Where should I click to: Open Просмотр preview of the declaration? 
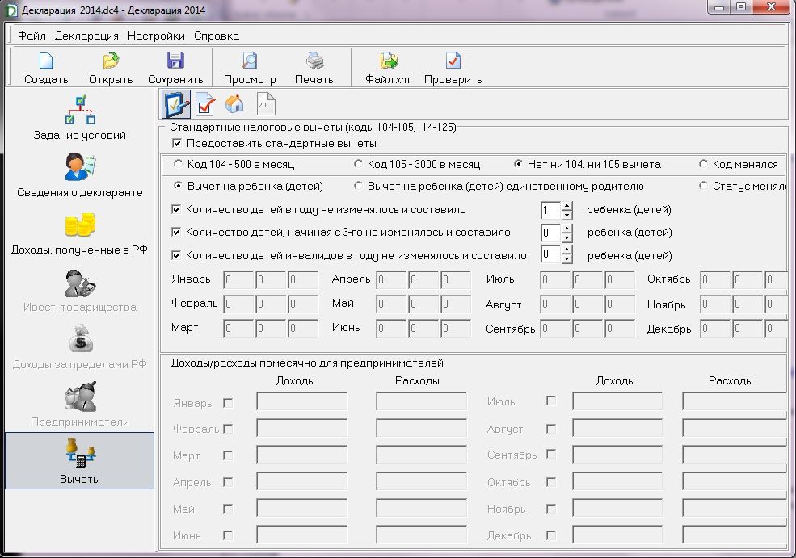click(250, 61)
